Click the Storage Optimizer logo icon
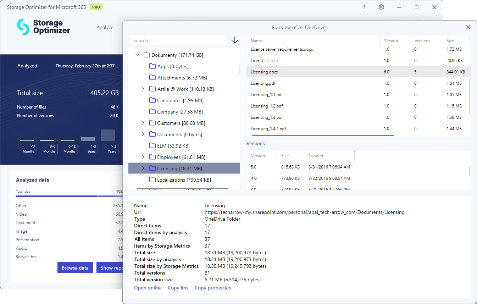 (22, 26)
